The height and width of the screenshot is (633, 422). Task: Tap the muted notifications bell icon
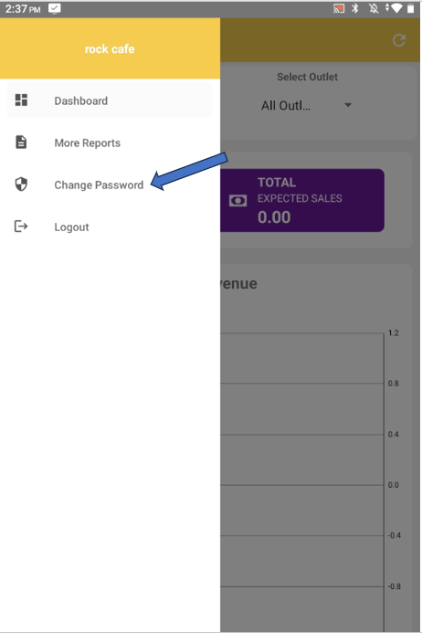coord(374,8)
